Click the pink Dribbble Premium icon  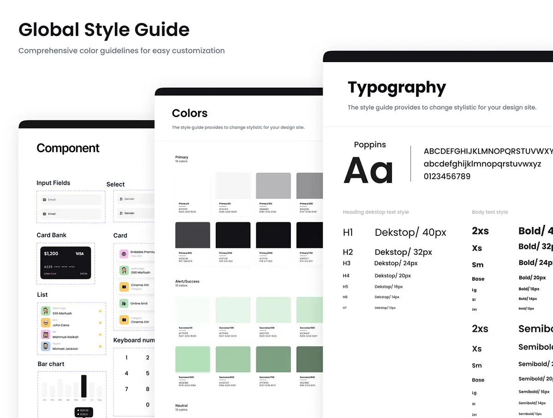point(124,254)
